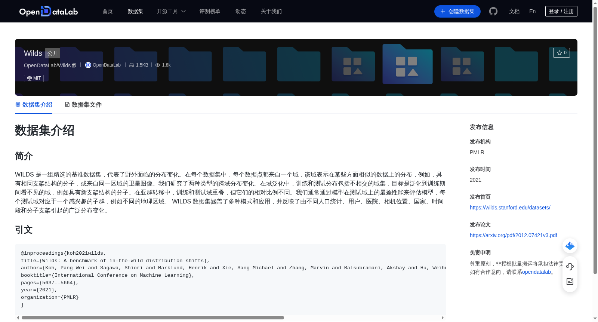Click the dataset introduction tab icon
Viewport: 598px width, 322px height.
[x=18, y=105]
